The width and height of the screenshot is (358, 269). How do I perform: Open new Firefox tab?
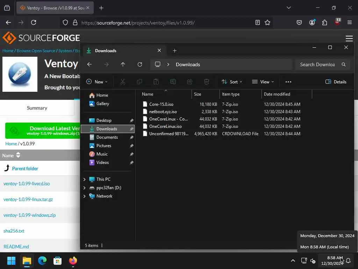point(101,8)
